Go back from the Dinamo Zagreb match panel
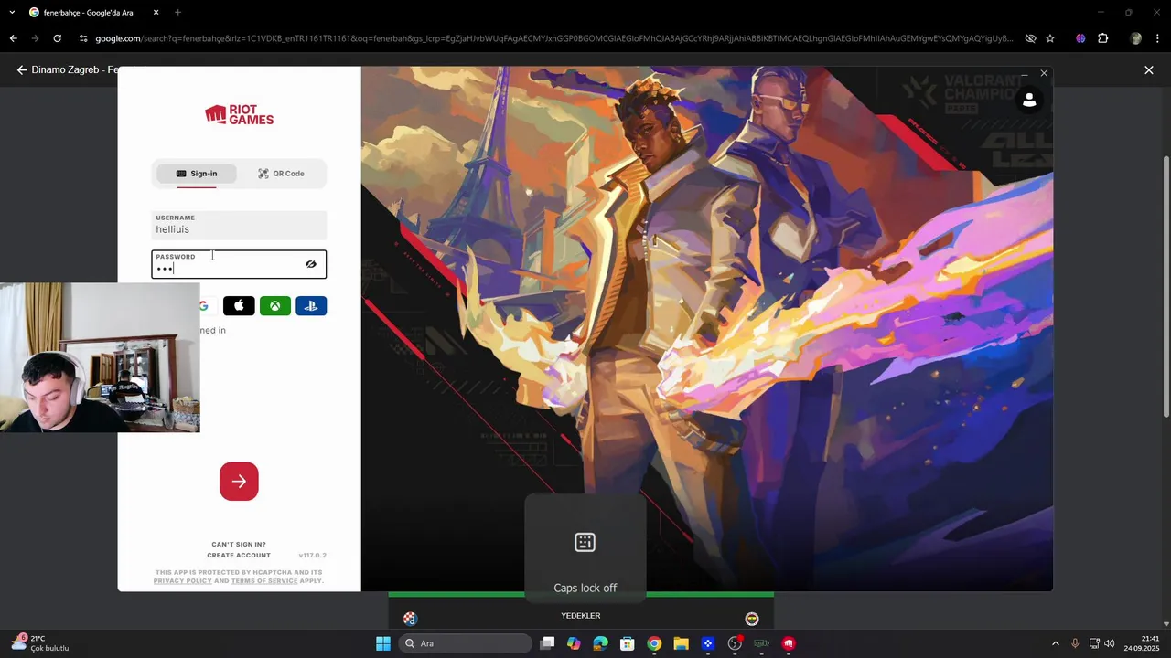Screen dimensions: 1171x658 (21, 69)
